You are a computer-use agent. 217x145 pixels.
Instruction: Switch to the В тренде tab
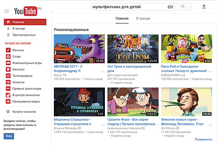[x=143, y=18]
